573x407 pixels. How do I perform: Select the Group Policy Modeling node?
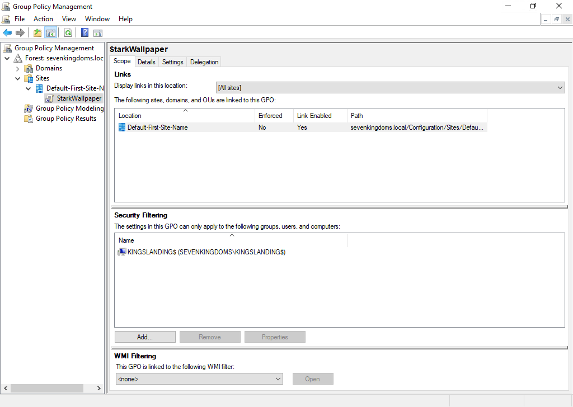(69, 108)
